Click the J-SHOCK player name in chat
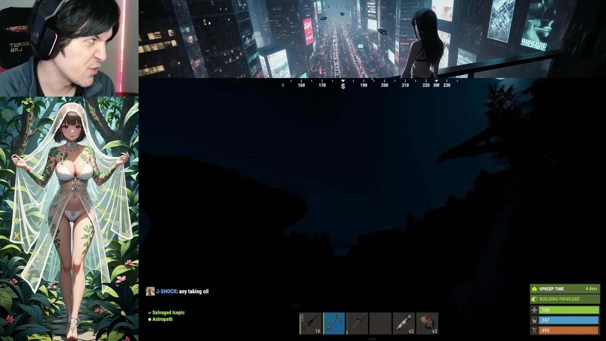Screen dimensions: 606x341 [166, 292]
